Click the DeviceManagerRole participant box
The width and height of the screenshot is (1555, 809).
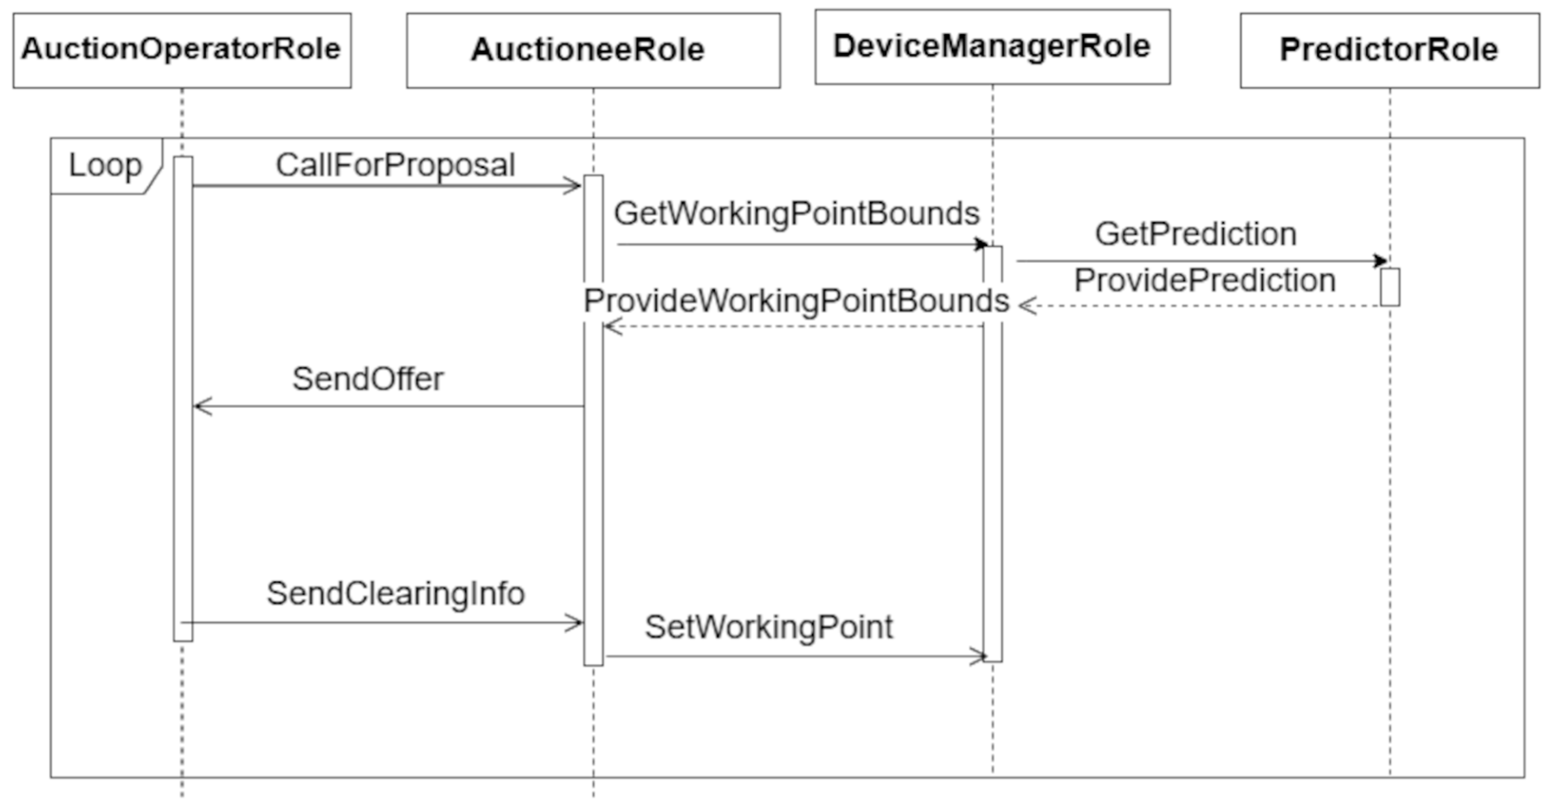(x=992, y=47)
